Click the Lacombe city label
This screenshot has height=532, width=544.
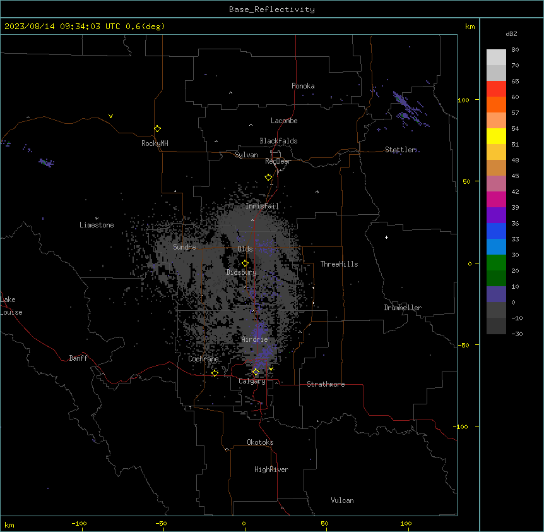click(284, 121)
